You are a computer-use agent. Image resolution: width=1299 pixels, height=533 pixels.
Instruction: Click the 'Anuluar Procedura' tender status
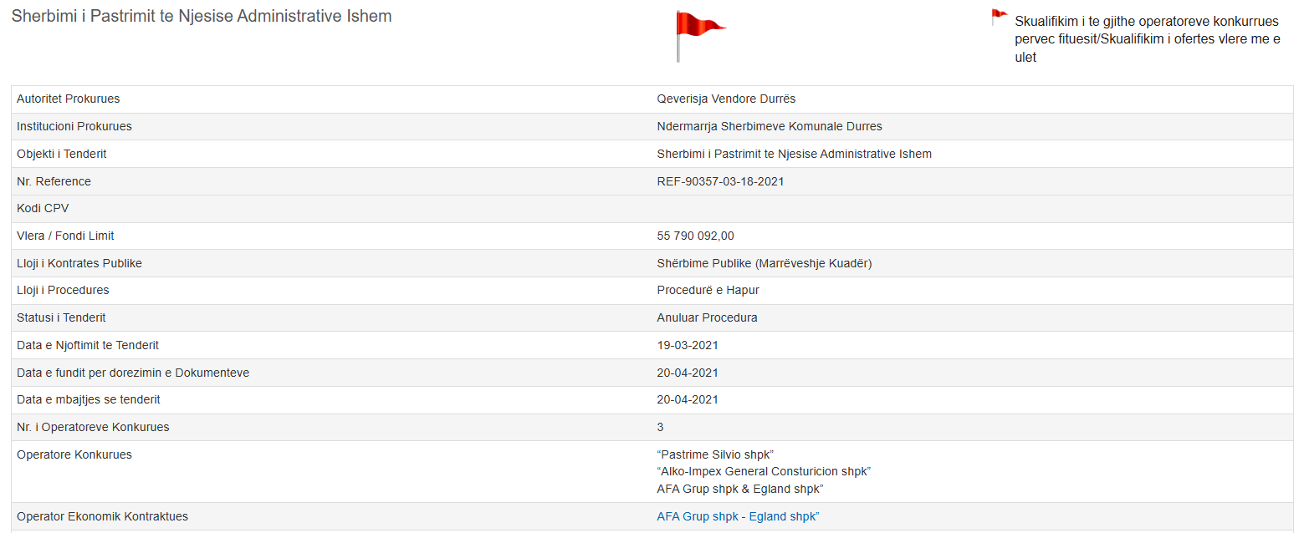click(707, 317)
